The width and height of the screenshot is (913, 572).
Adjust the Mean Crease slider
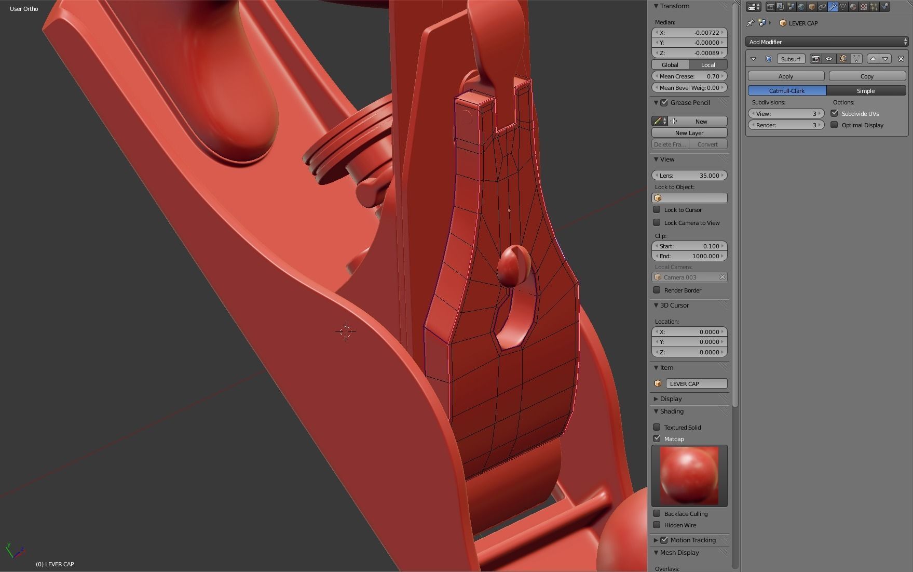point(689,76)
